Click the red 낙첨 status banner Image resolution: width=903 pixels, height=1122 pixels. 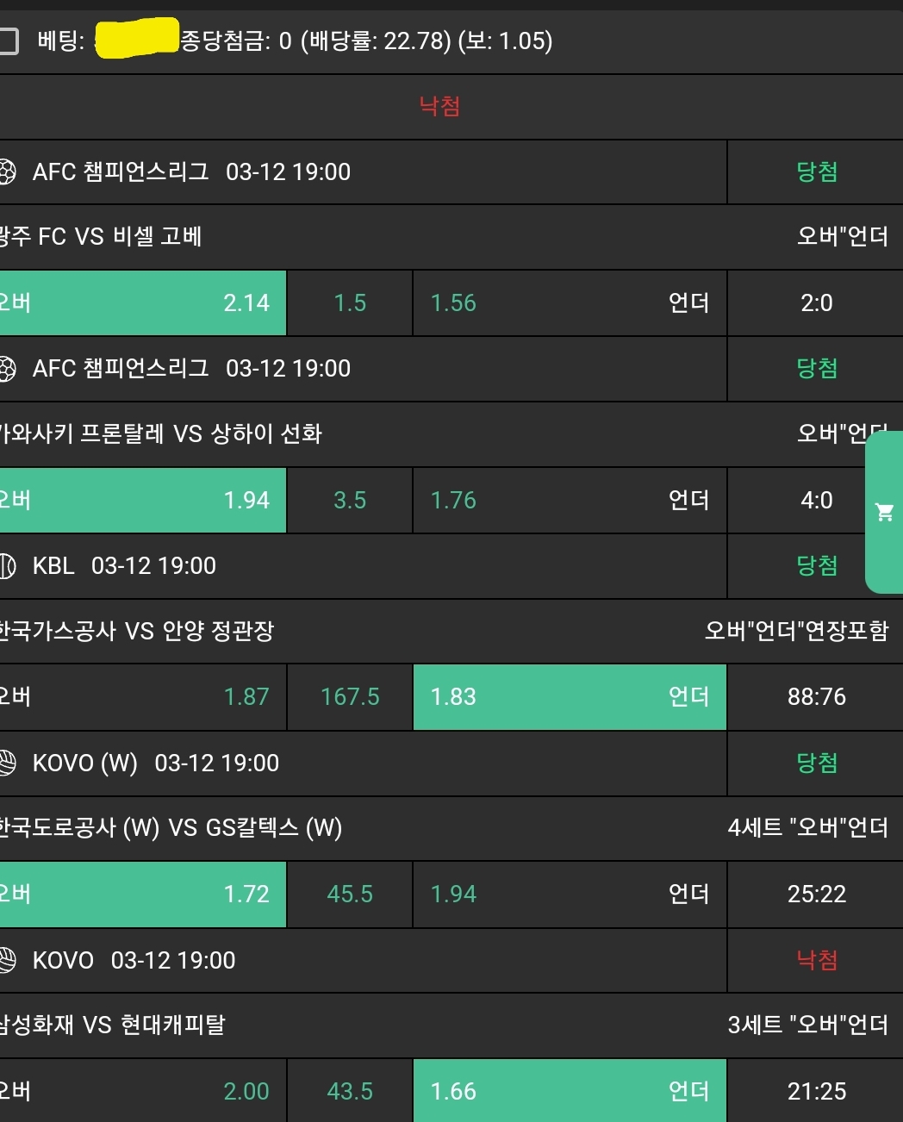(x=439, y=106)
